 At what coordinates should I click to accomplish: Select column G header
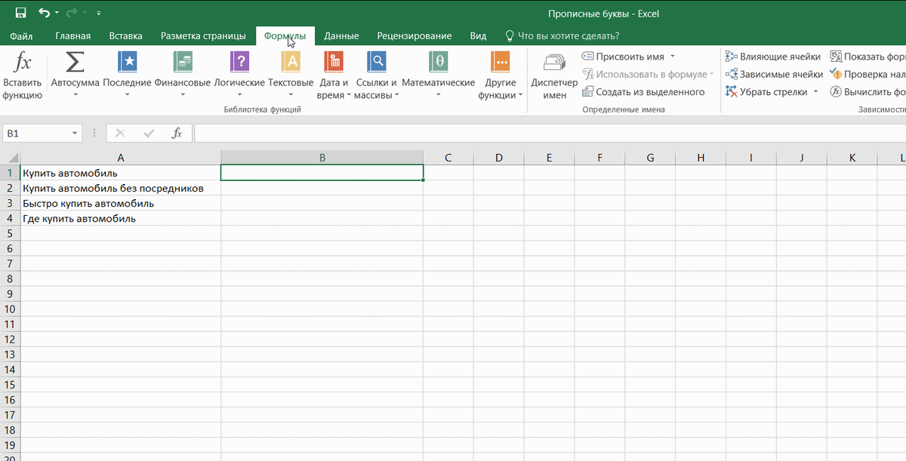pos(650,158)
